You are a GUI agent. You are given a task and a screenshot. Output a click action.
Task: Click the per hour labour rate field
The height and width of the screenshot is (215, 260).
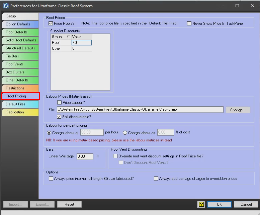pyautogui.click(x=92, y=132)
